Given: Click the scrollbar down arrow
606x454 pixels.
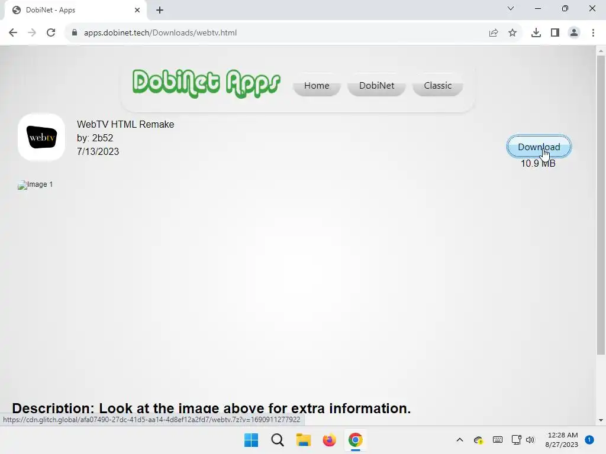Looking at the screenshot, I should tap(601, 420).
